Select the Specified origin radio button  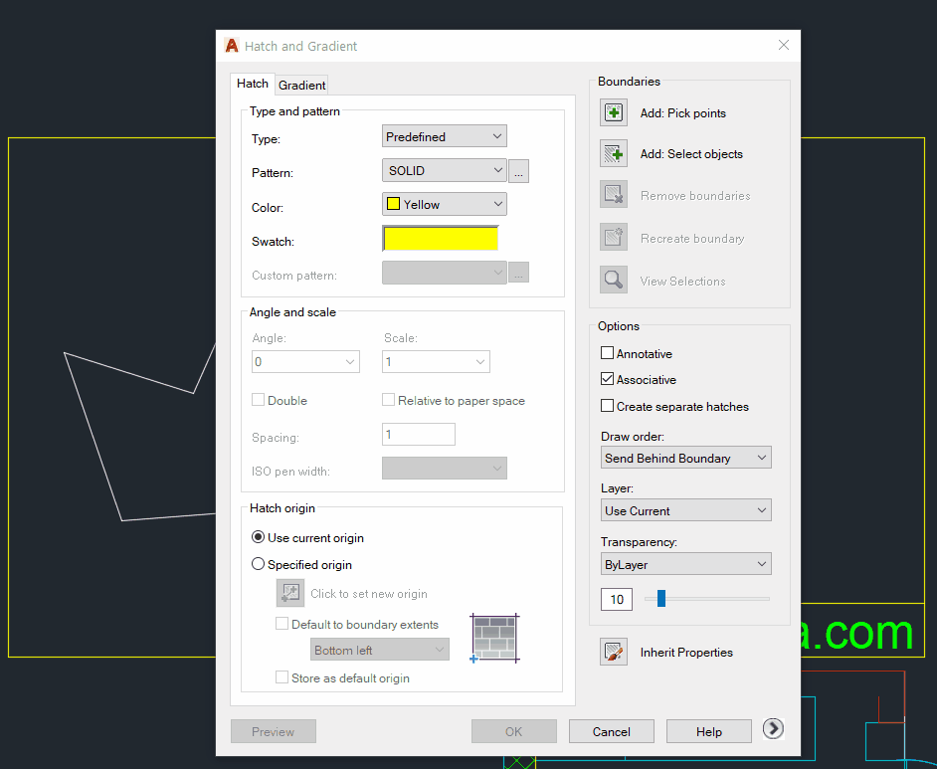(259, 564)
